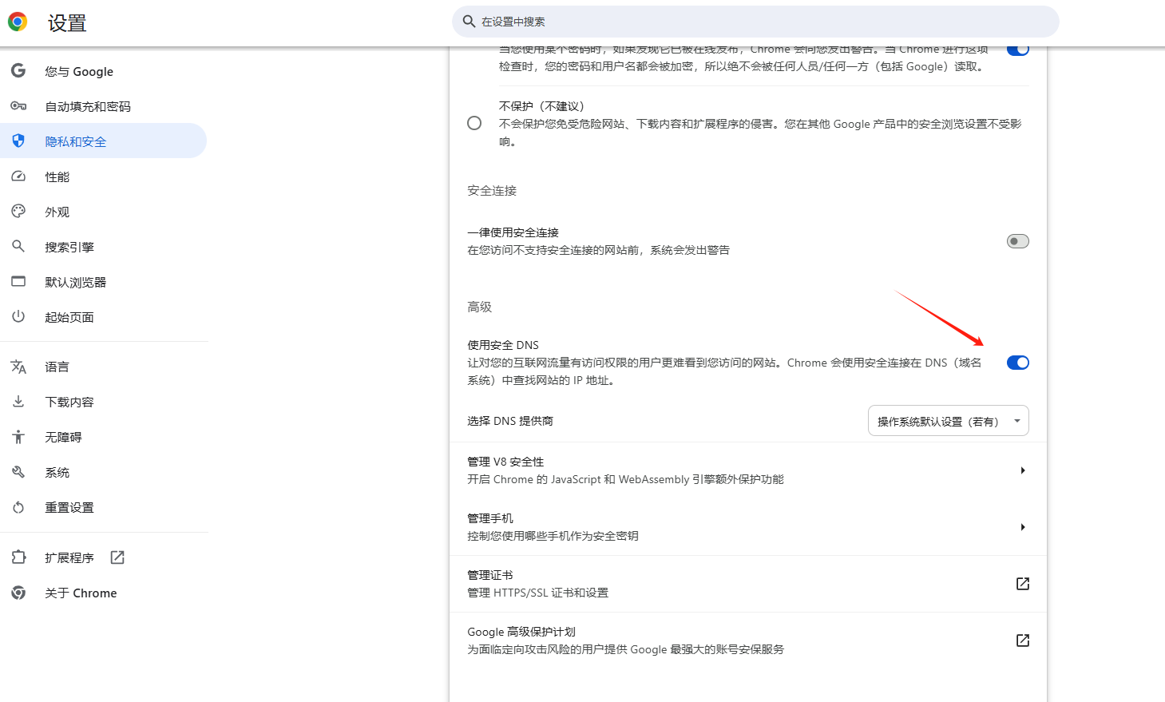
Task: Click the palette icon for 外观
Action: pyautogui.click(x=18, y=212)
